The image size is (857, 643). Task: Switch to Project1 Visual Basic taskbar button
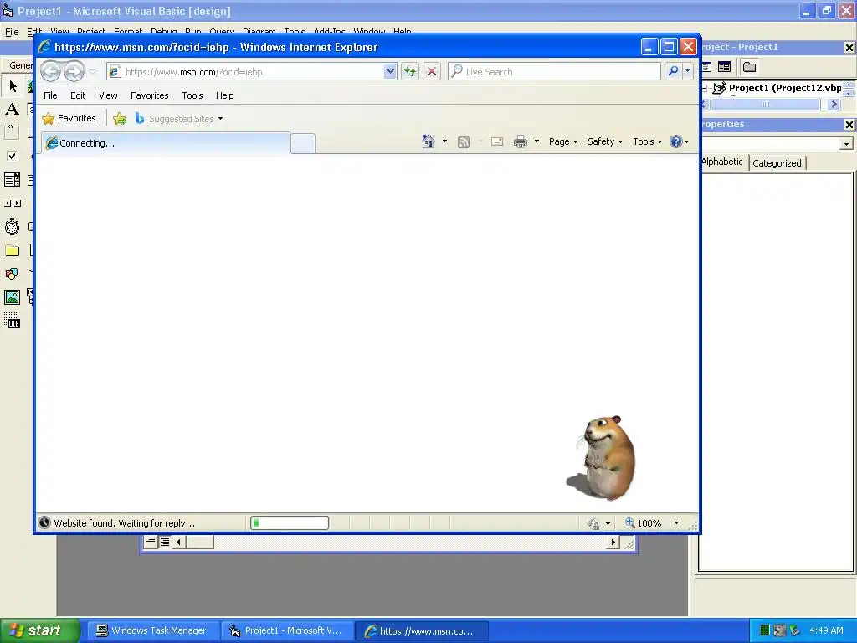pos(287,631)
